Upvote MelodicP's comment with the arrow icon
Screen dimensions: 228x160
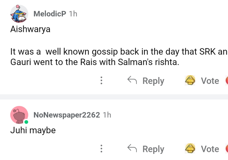click(x=190, y=80)
